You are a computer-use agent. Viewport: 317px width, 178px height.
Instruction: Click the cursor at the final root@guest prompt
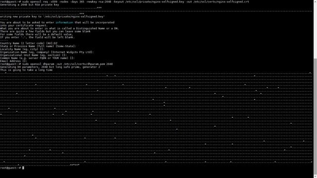(x=23, y=168)
